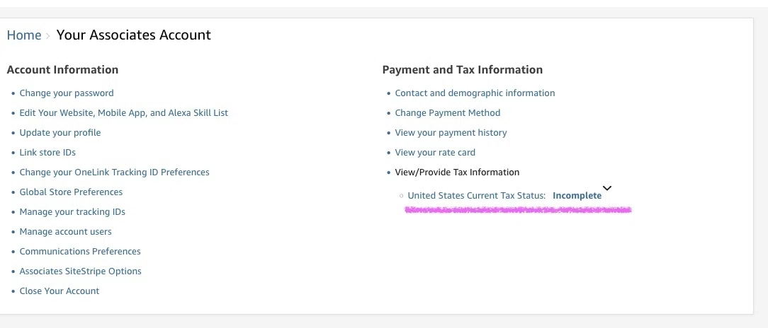Edit Your Website, Mobile App, Alexa Skill List
The width and height of the screenshot is (768, 328).
(x=124, y=113)
